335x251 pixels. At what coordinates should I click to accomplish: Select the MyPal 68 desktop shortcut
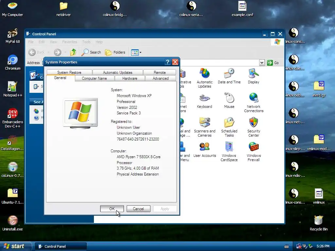[x=13, y=36]
